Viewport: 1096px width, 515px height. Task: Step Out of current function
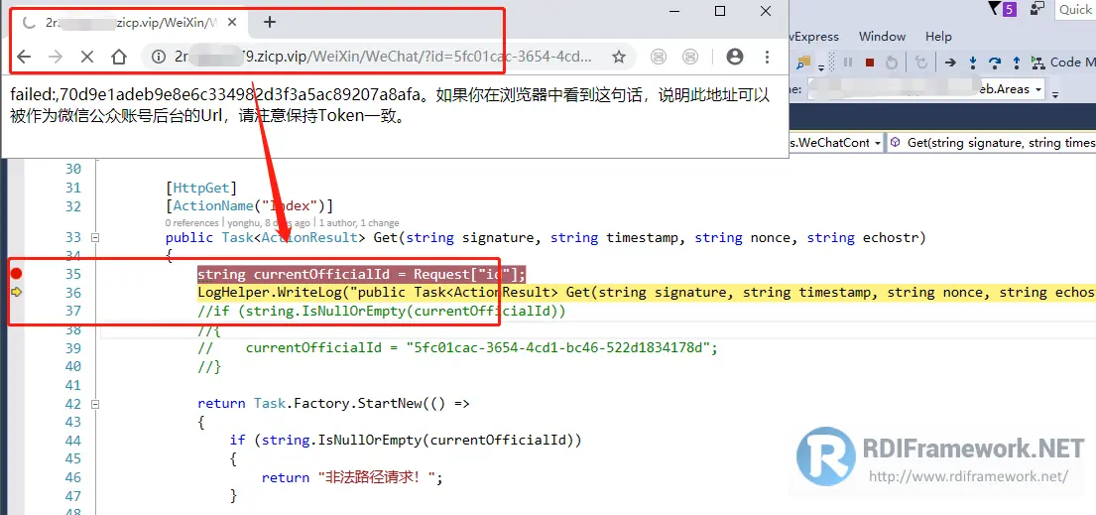click(1017, 63)
